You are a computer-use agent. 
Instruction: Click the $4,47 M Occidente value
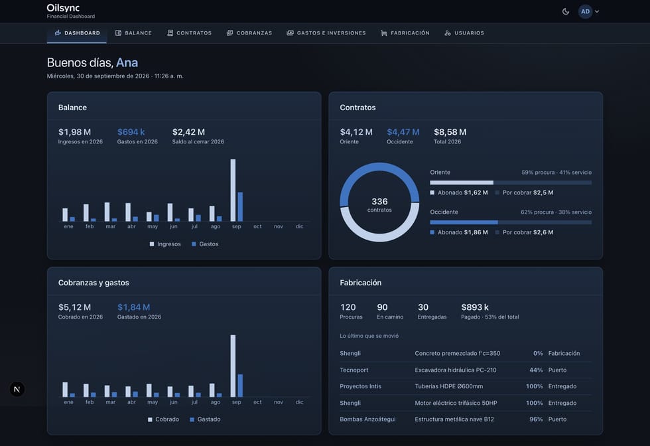(x=403, y=132)
